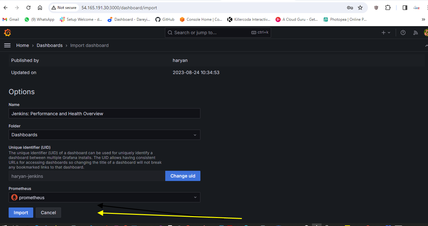428x226 pixels.
Task: Open Grafana help question mark icon
Action: pyautogui.click(x=403, y=33)
